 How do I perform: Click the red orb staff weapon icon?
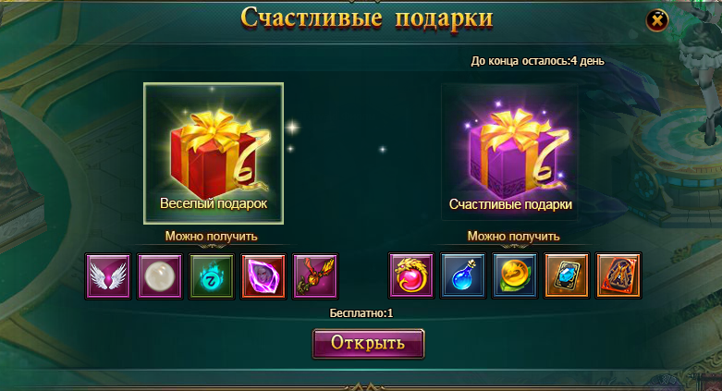[315, 276]
